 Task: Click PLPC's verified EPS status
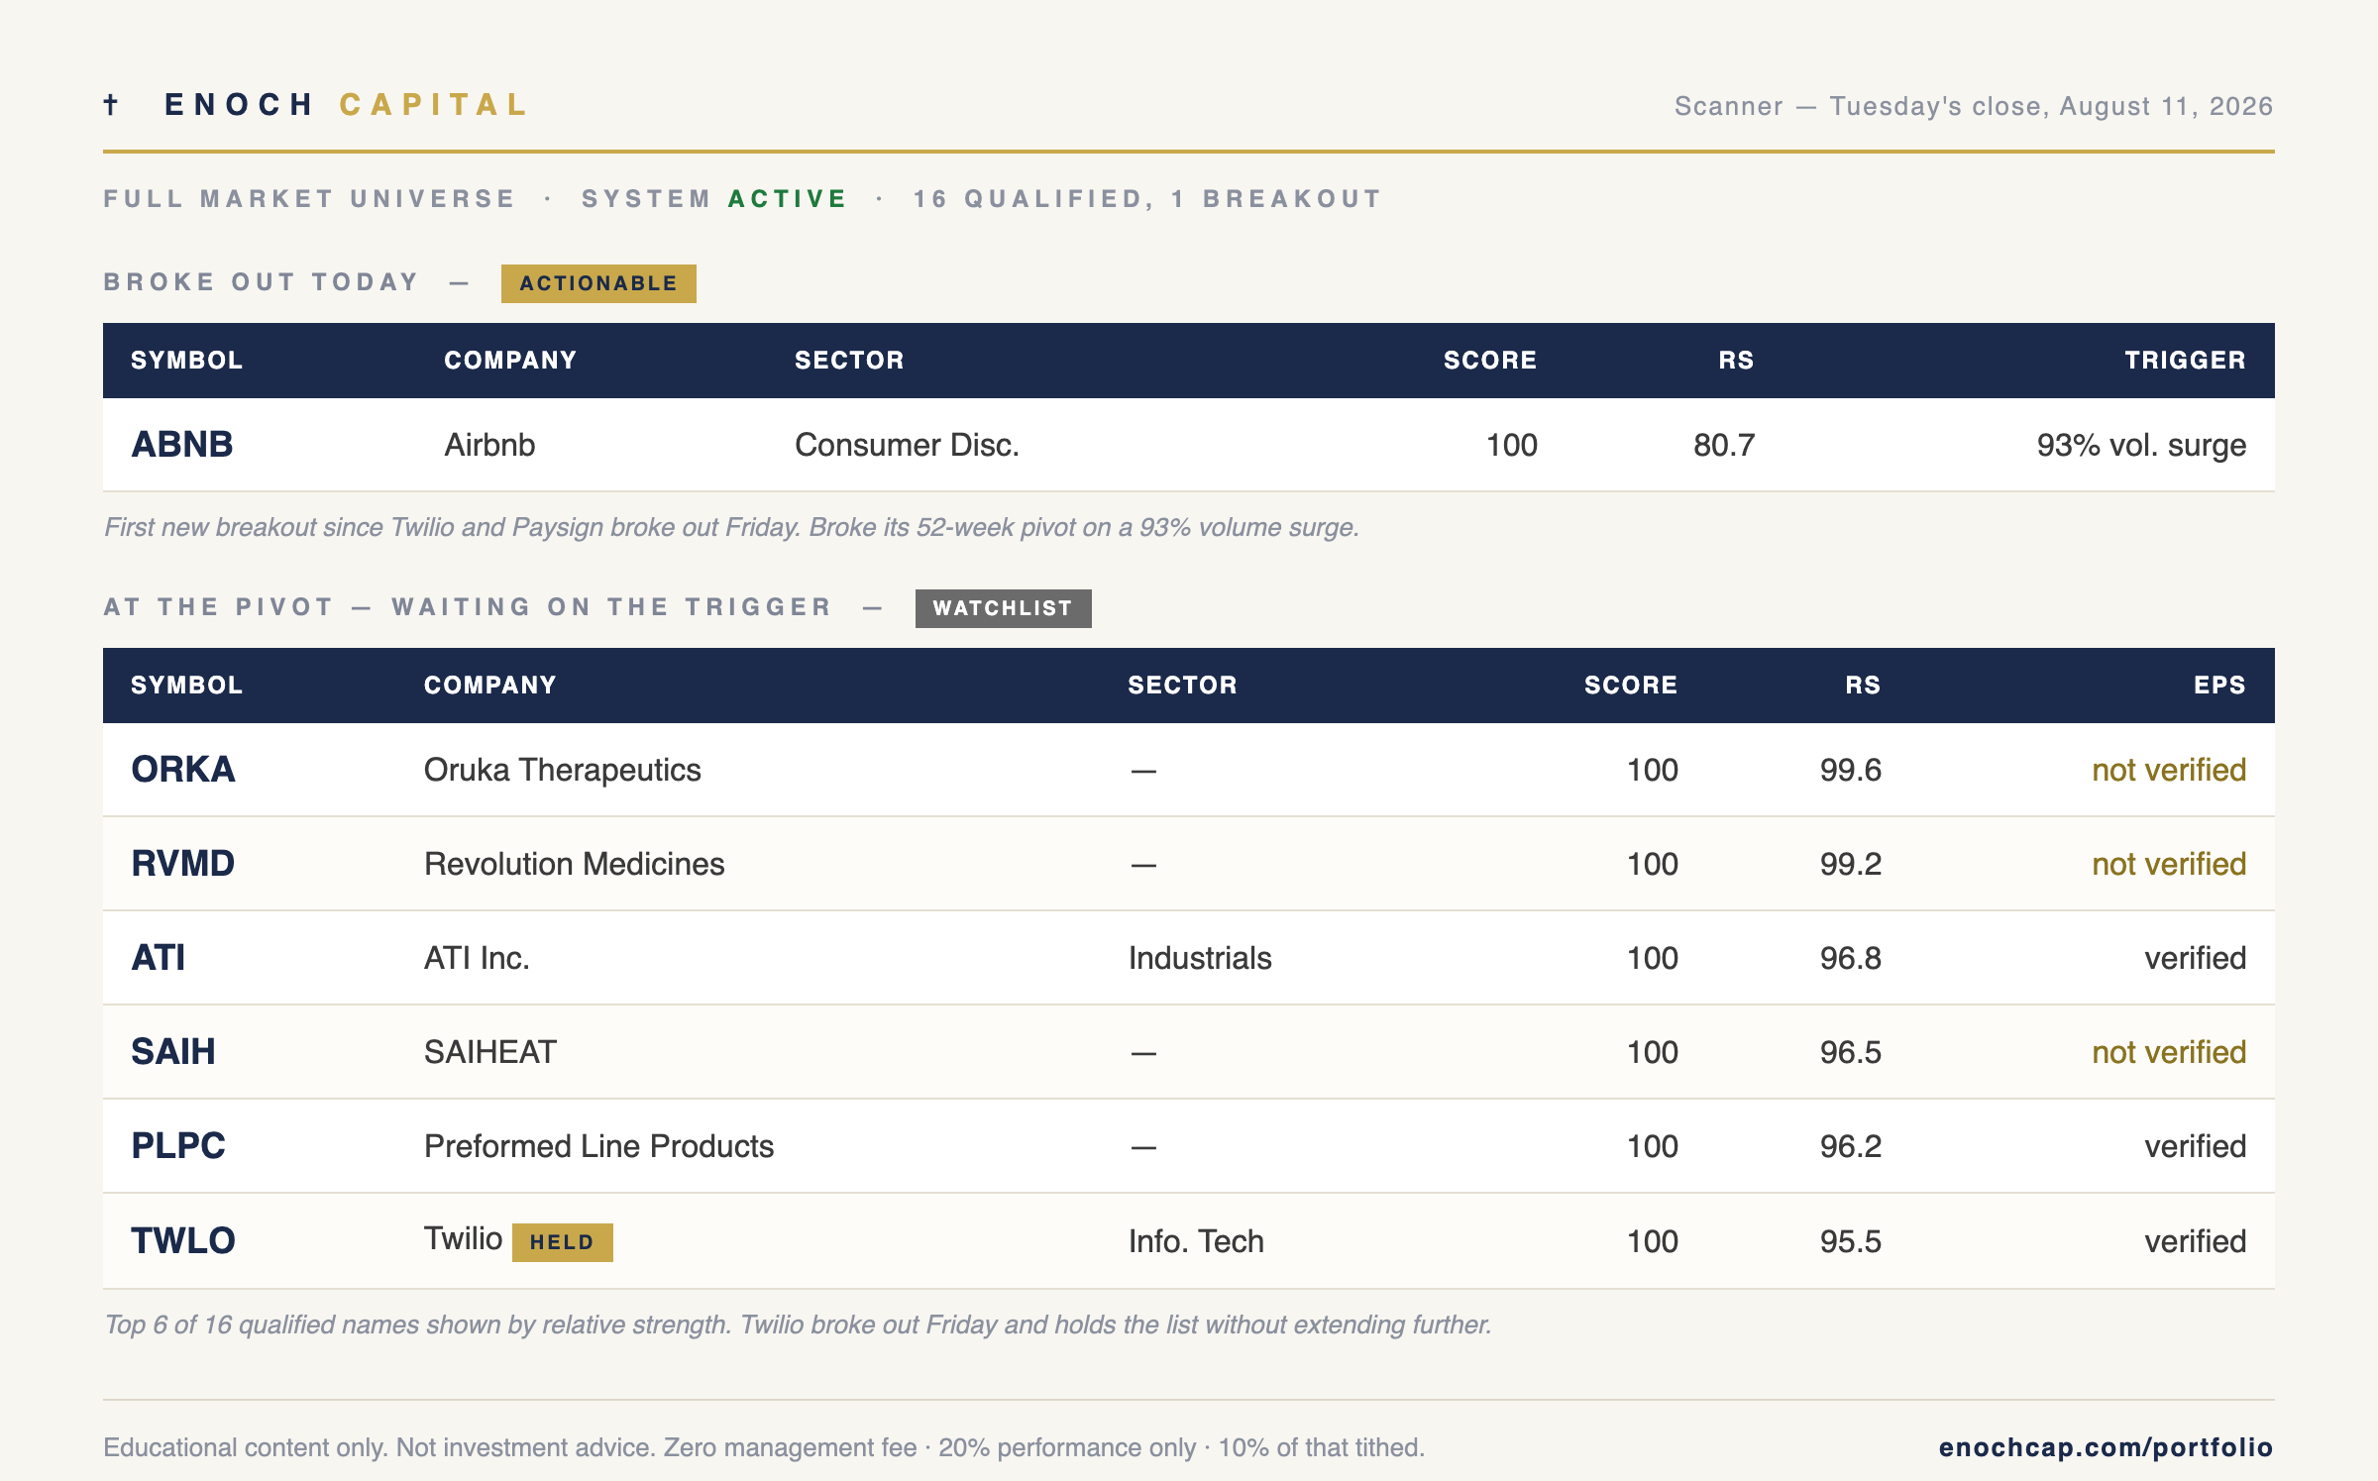pos(2196,1146)
